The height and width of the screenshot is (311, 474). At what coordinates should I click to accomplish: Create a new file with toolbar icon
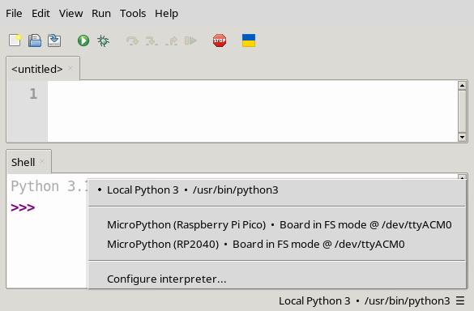click(x=15, y=40)
